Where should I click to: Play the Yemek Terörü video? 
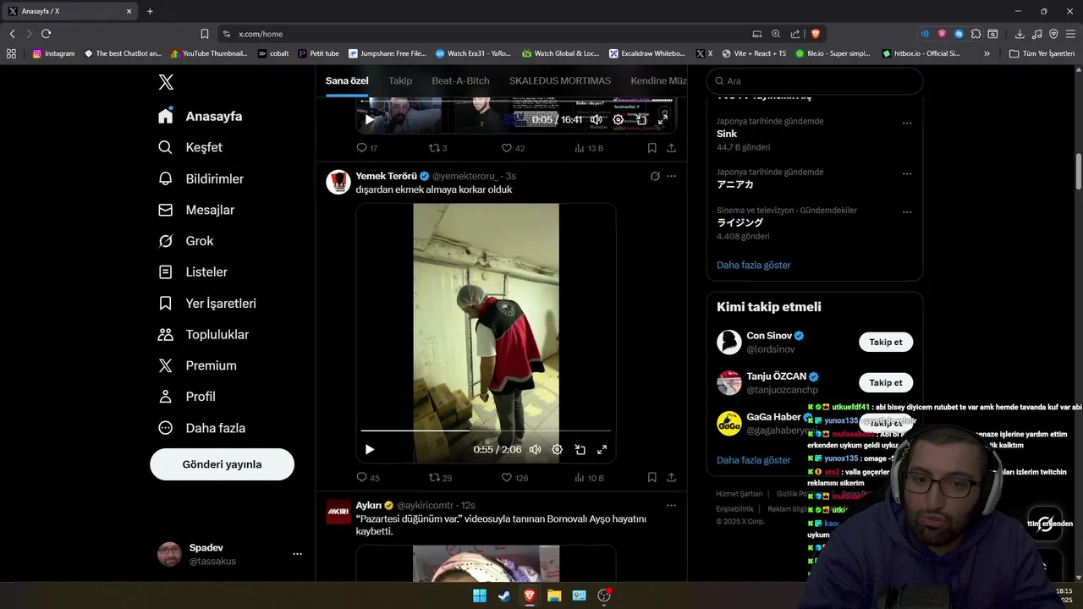[369, 450]
